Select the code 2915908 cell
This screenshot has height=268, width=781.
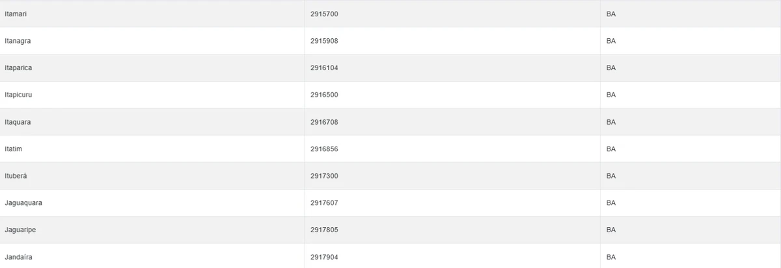324,41
